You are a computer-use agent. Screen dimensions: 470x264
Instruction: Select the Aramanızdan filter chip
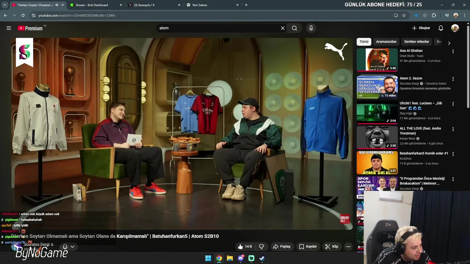(x=386, y=42)
